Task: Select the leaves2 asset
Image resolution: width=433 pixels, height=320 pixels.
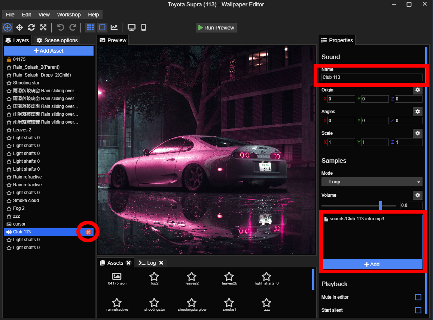Action: pos(192,279)
